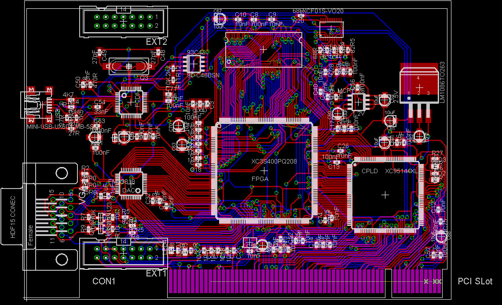Click the C67 capacitor designator

218,11
